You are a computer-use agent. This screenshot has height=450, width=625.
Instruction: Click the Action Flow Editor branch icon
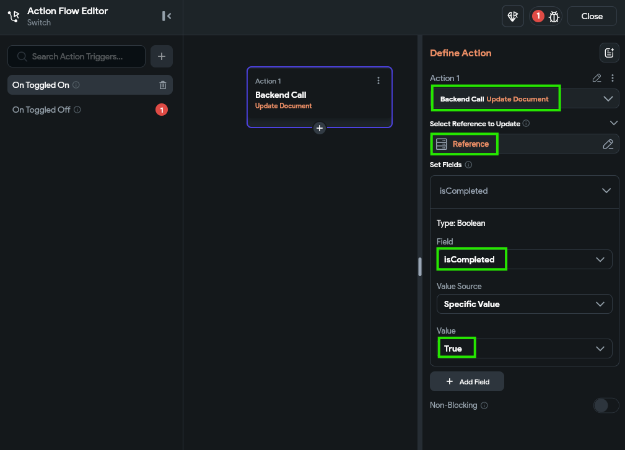(x=14, y=16)
